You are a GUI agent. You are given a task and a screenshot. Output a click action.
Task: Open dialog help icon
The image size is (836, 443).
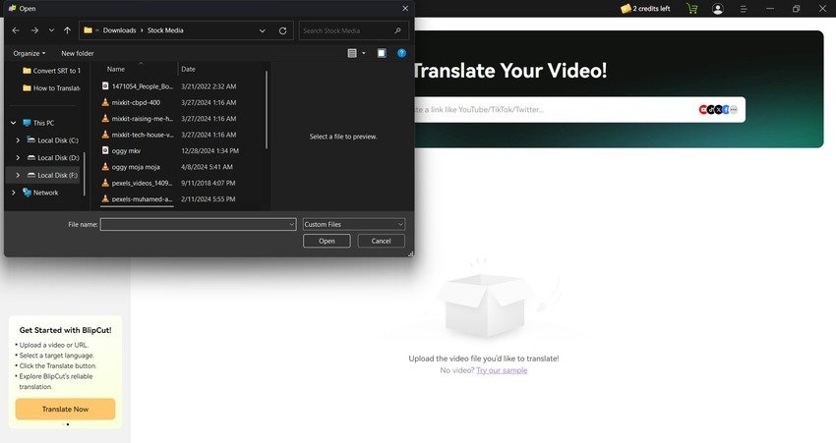401,53
